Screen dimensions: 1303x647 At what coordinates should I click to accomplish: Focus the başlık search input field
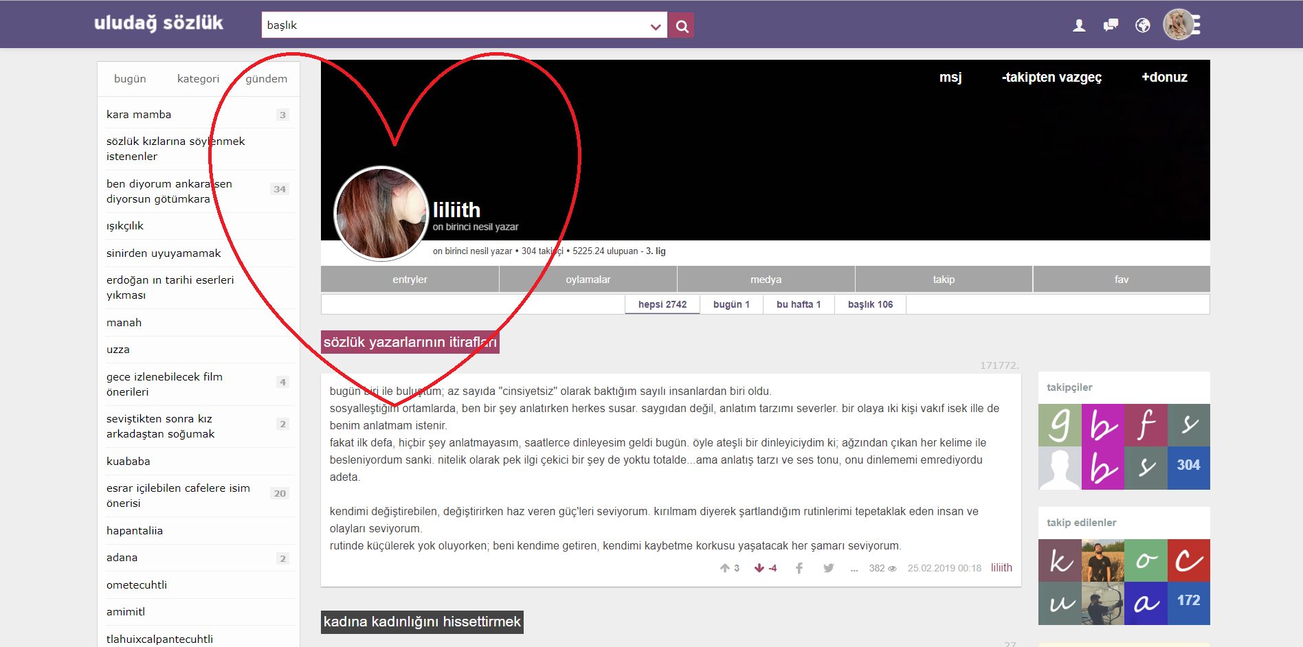tap(454, 25)
